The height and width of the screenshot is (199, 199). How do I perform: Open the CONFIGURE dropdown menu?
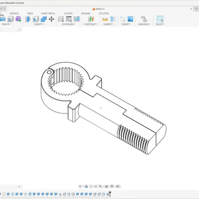point(68,24)
